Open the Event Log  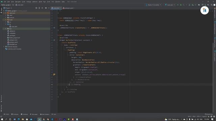pyautogui.click(x=209, y=114)
